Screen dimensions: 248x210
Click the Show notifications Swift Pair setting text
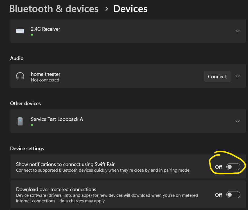pos(65,164)
